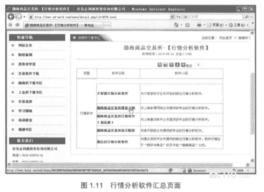Click the Favorites star icon
The width and height of the screenshot is (264, 192).
10,25
